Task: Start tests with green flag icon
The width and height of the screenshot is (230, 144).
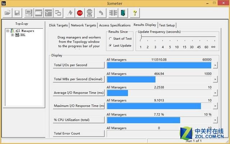Action: pos(70,13)
